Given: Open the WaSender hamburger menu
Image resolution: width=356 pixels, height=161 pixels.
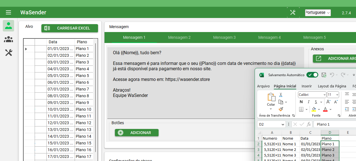Looking at the screenshot, I should pos(8,12).
